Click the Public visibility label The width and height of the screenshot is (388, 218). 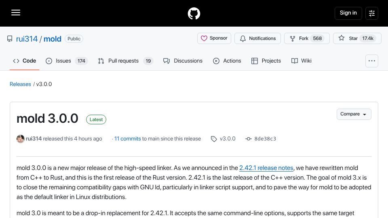coord(74,39)
